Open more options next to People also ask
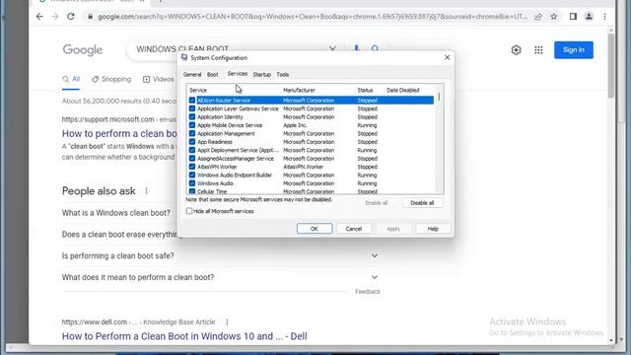This screenshot has width=631, height=355. (147, 190)
